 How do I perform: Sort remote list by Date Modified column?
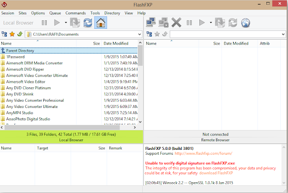(x=239, y=44)
